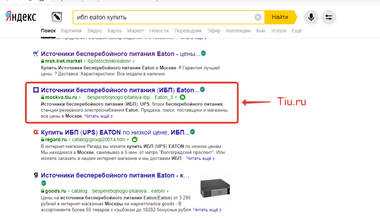The height and width of the screenshot is (218, 380).
Task: Open the Кью tab
Action: click(261, 31)
